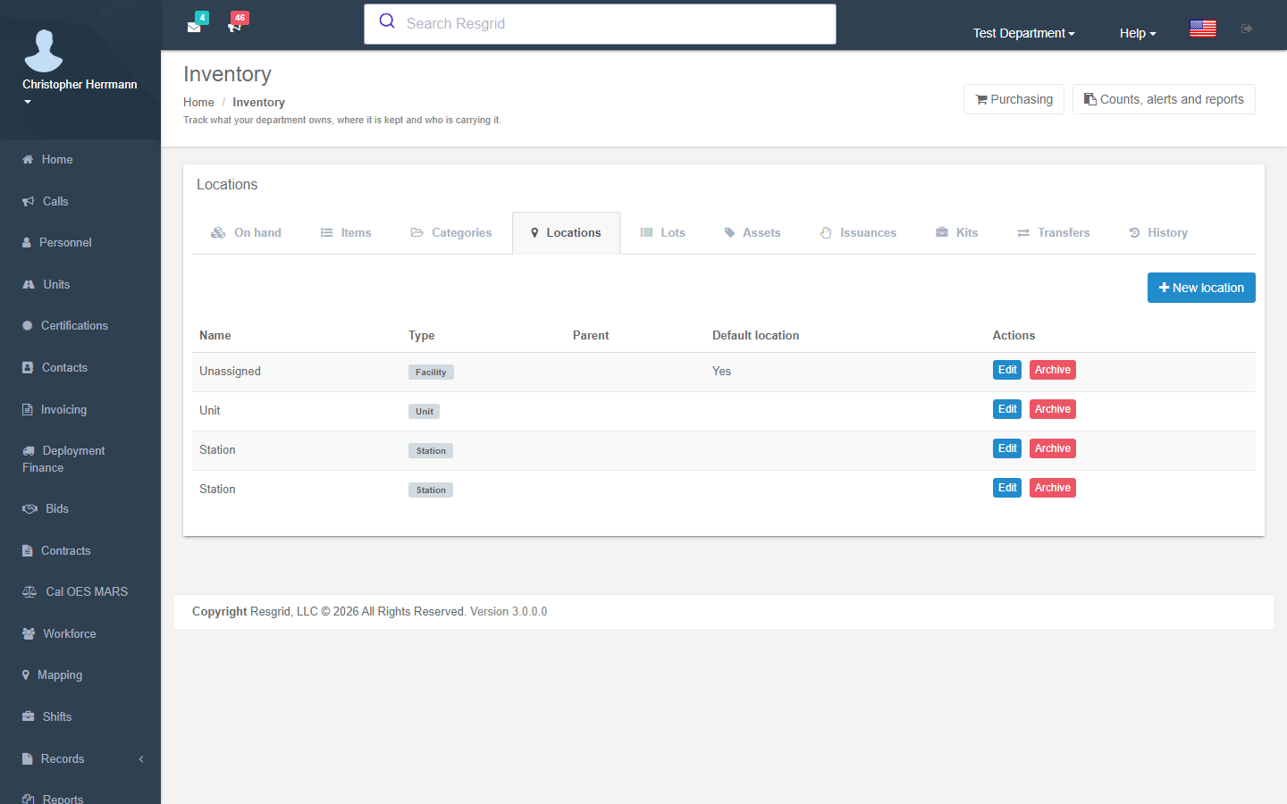The width and height of the screenshot is (1287, 804).
Task: Click the search magnifier icon
Action: click(387, 21)
